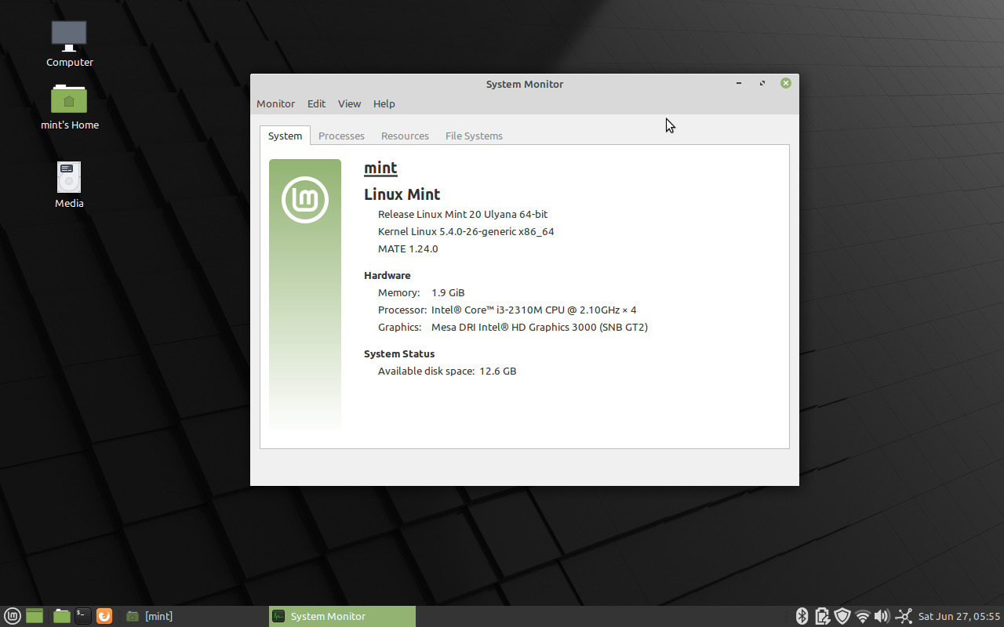Image resolution: width=1004 pixels, height=627 pixels.
Task: Click the Show Desktop panel icon
Action: 35,616
